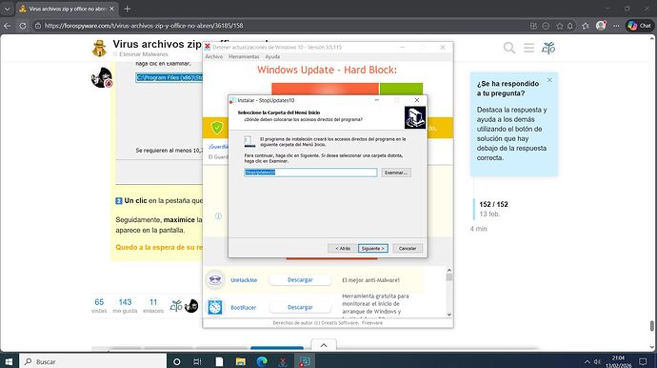
Task: Click the browser address bar URL
Action: (144, 26)
